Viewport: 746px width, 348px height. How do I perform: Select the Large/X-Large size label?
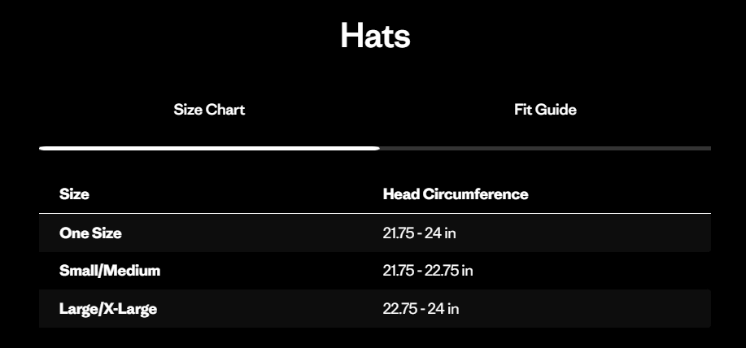point(108,309)
